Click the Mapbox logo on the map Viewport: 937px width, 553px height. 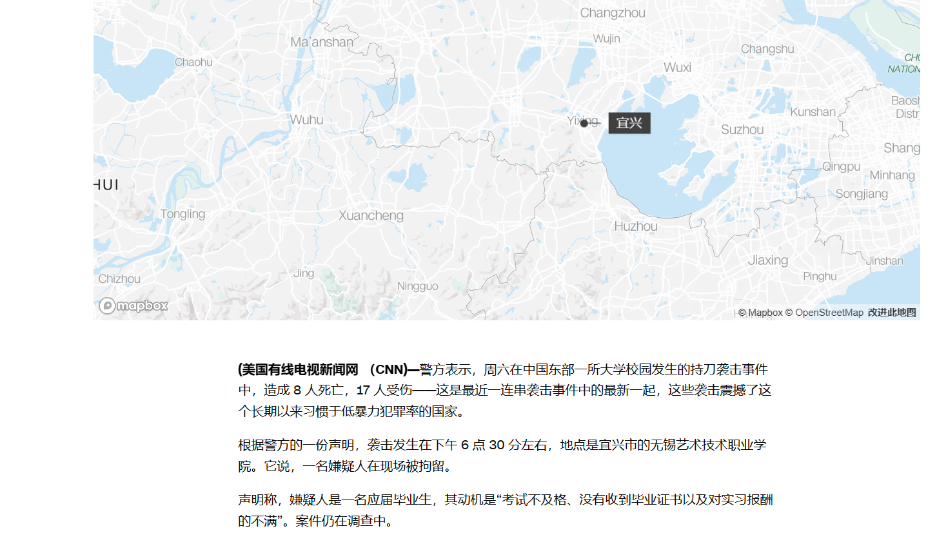coord(133,306)
